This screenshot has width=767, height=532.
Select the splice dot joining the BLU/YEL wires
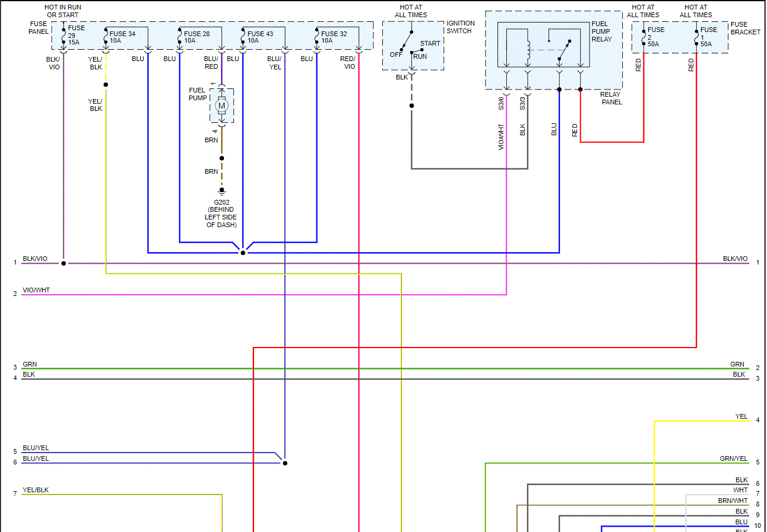pos(285,463)
